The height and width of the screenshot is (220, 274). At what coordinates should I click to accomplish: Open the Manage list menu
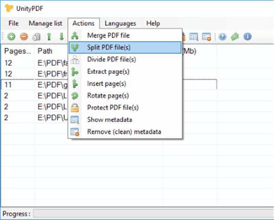pos(45,23)
